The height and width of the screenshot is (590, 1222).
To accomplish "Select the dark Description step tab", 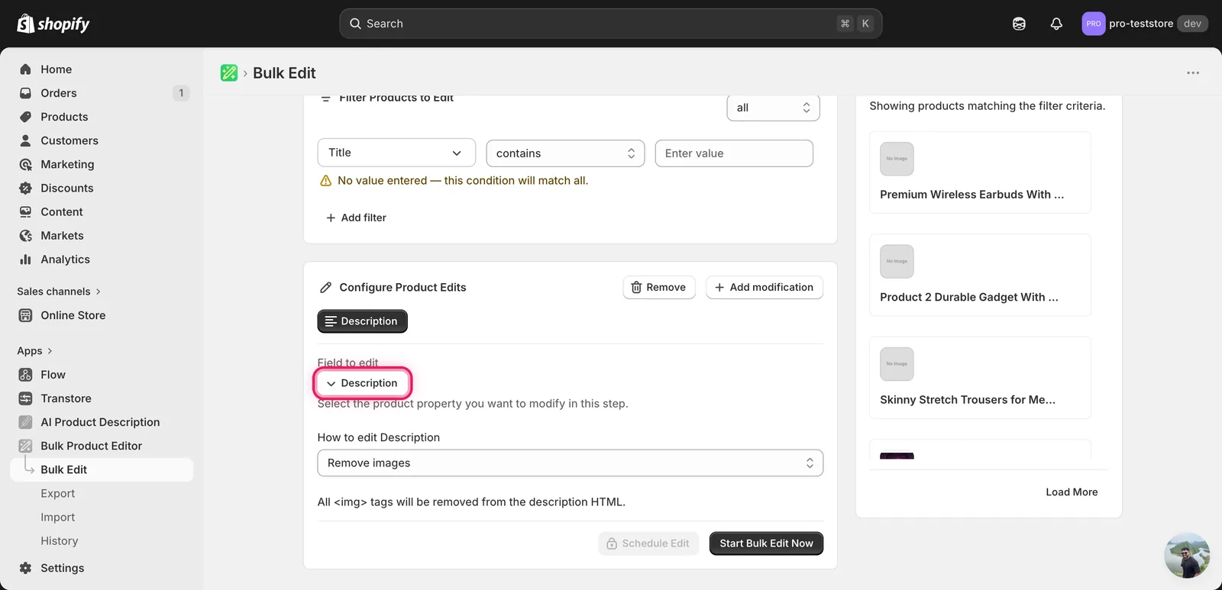I will coord(362,321).
